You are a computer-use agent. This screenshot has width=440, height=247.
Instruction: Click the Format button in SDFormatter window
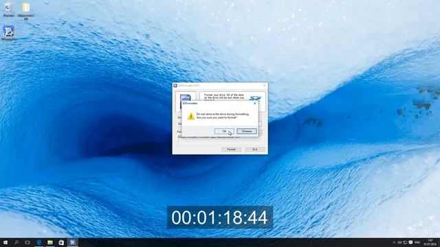point(231,150)
